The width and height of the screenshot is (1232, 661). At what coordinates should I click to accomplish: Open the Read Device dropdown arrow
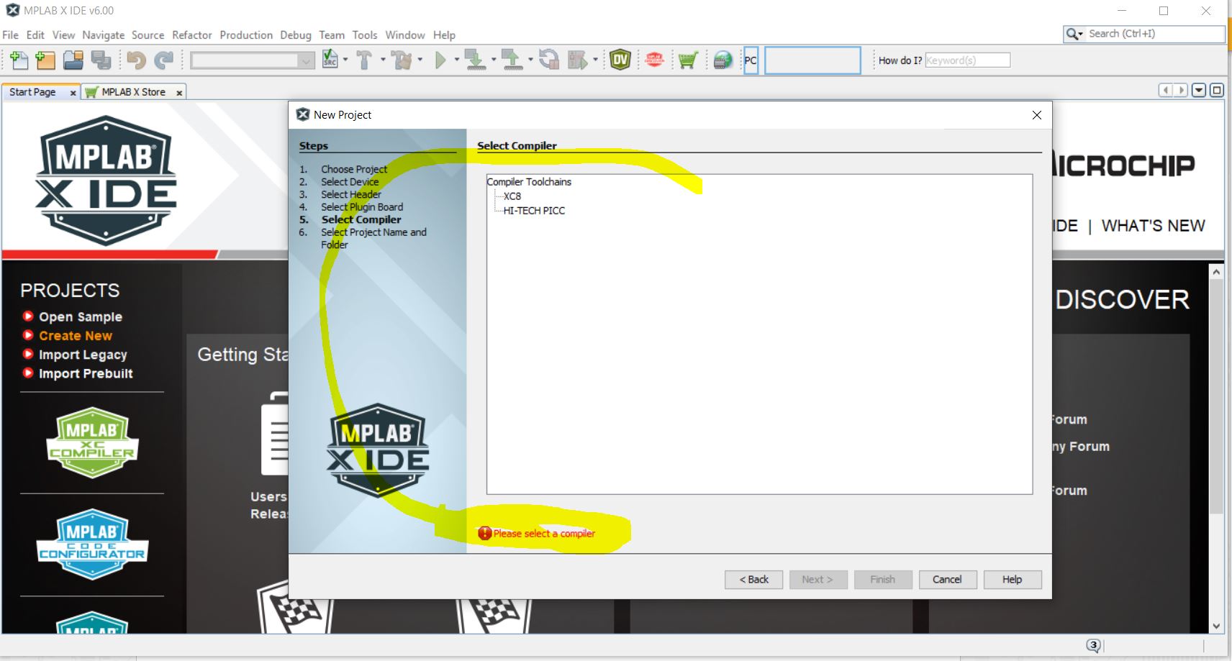click(x=530, y=60)
